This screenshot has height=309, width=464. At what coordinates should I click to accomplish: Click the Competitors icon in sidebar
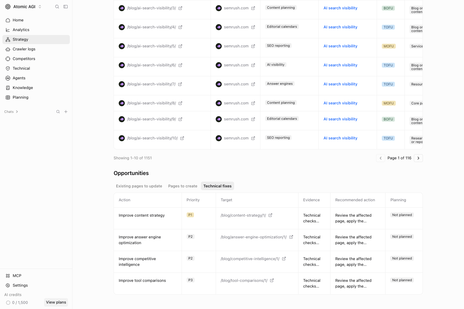pyautogui.click(x=8, y=59)
